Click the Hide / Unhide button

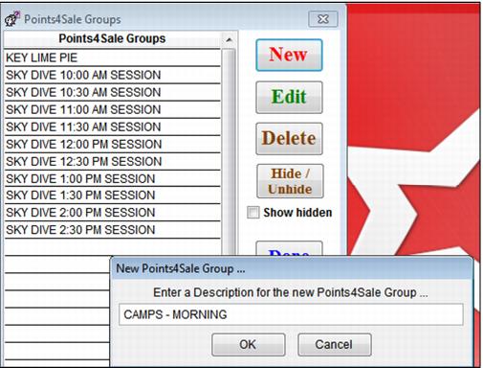click(x=290, y=181)
